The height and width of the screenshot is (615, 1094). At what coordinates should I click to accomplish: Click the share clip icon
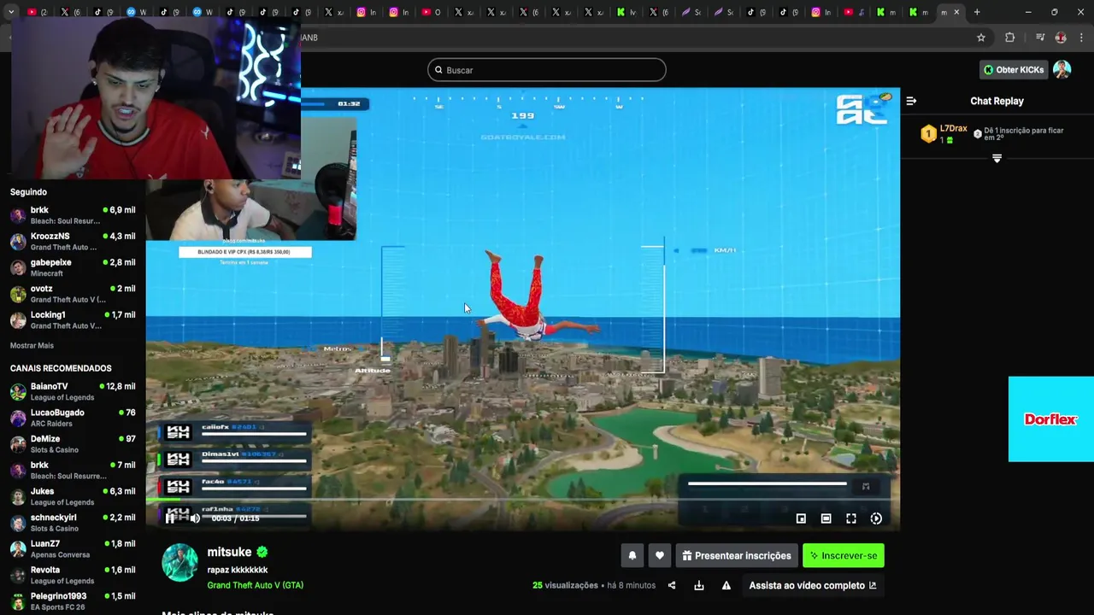click(672, 585)
